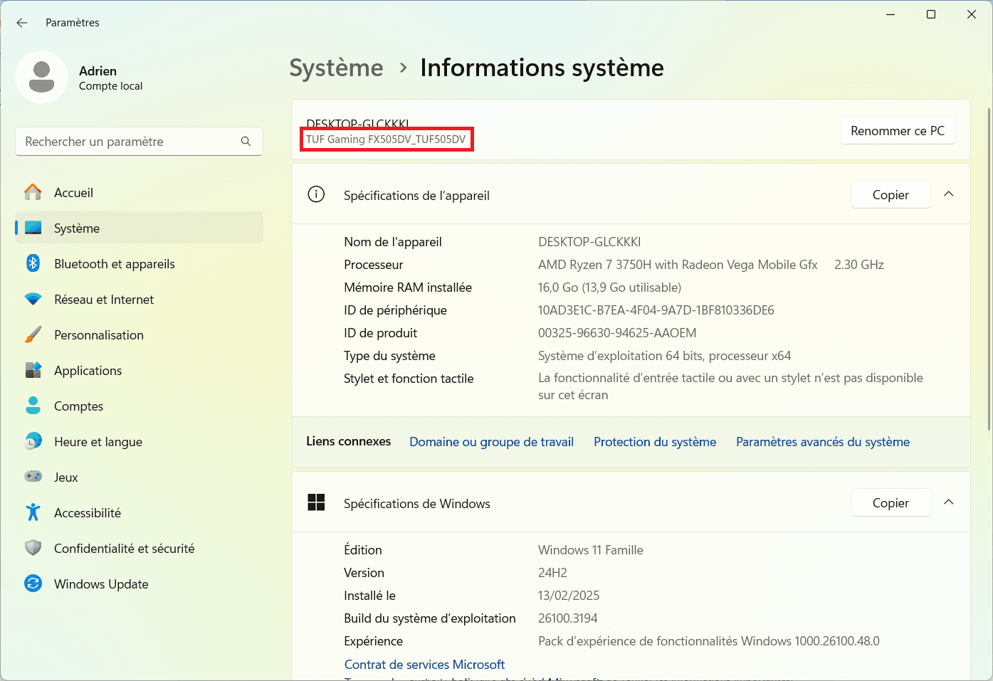Select Applications in the sidebar
This screenshot has width=993, height=681.
click(140, 371)
